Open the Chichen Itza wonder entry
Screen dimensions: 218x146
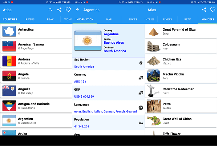[x=181, y=61]
